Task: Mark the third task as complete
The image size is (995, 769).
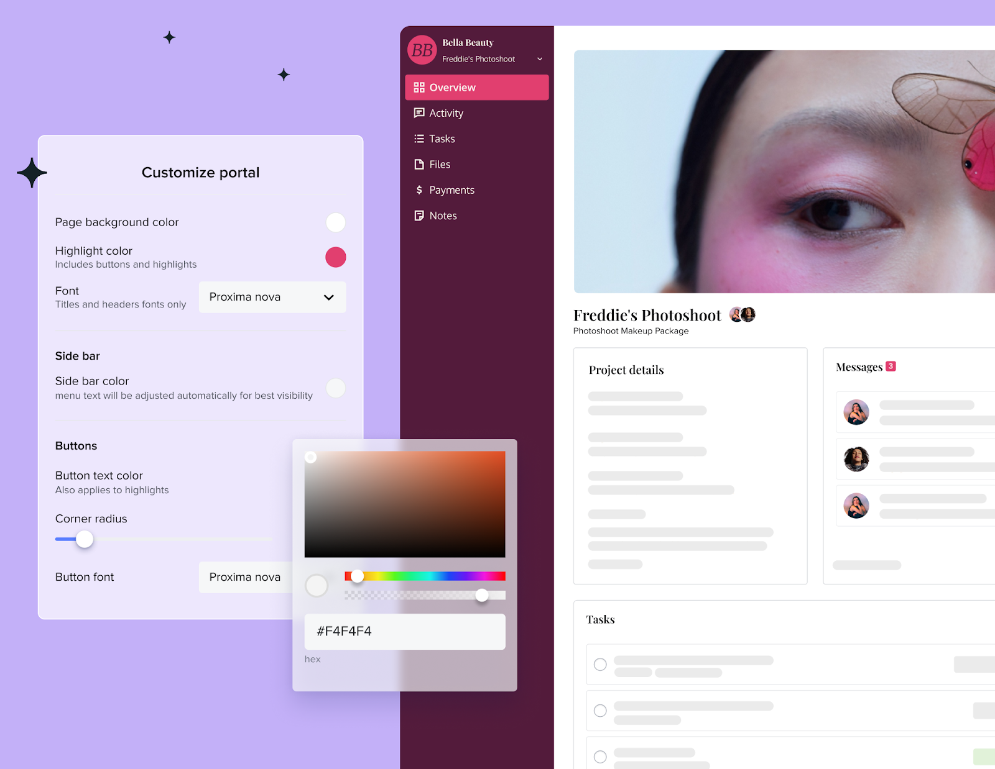Action: [x=600, y=757]
